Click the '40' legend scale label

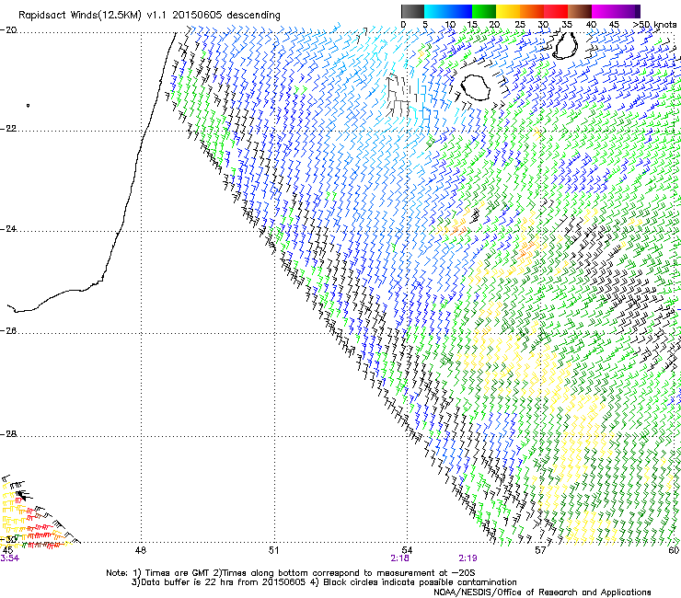pos(591,25)
